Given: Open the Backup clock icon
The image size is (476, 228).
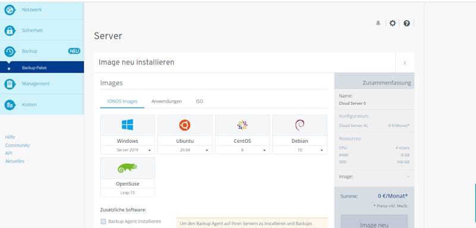Looking at the screenshot, I should pos(10,51).
